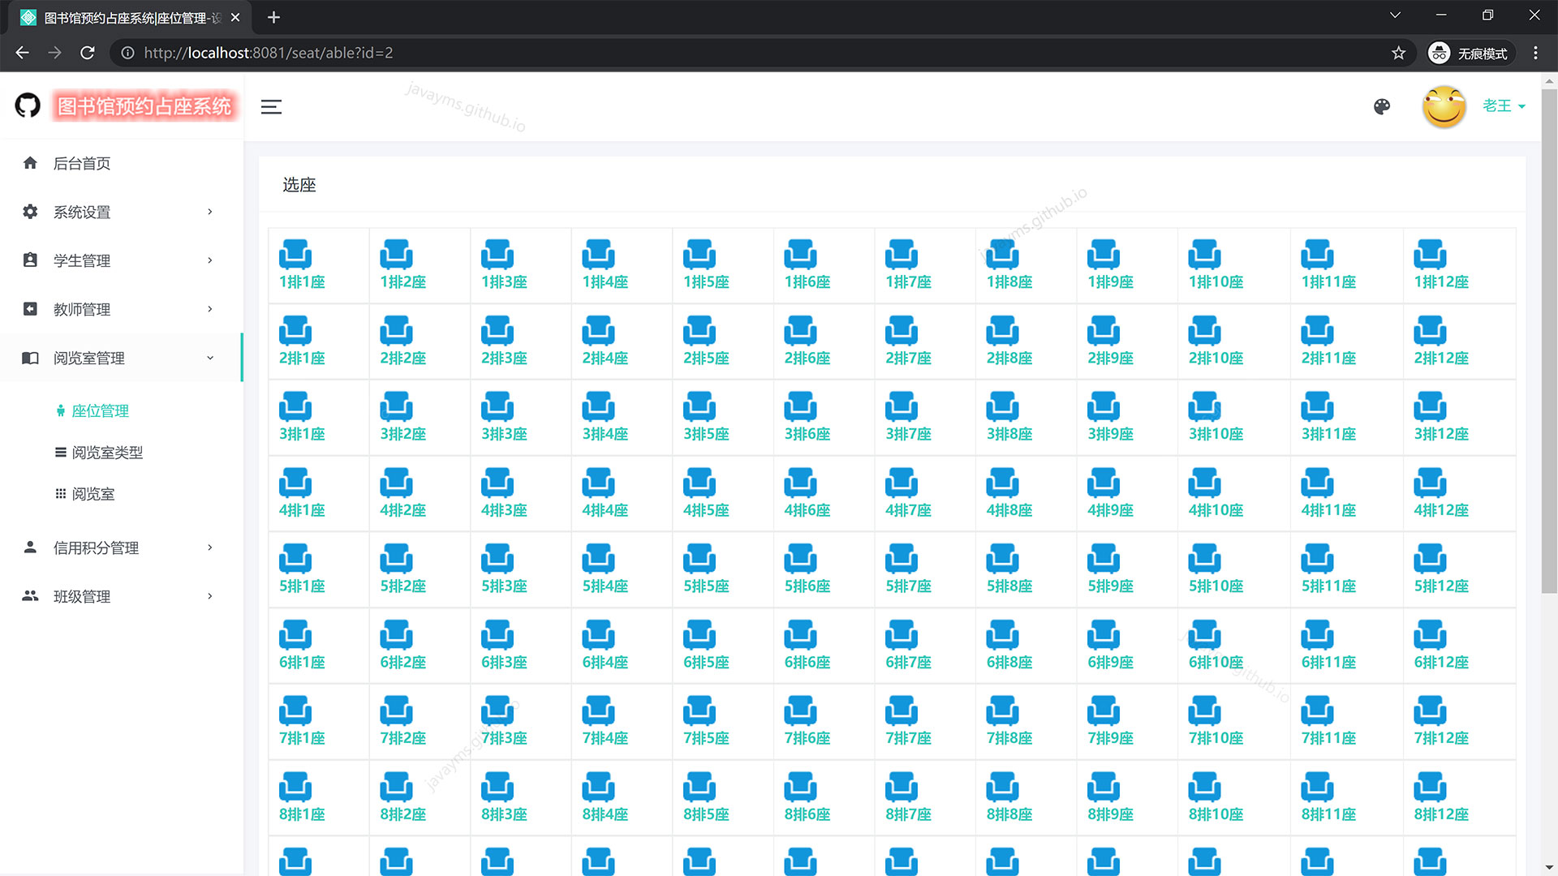1558x876 pixels.
Task: Open 后台首页 home menu item
Action: [x=82, y=163]
